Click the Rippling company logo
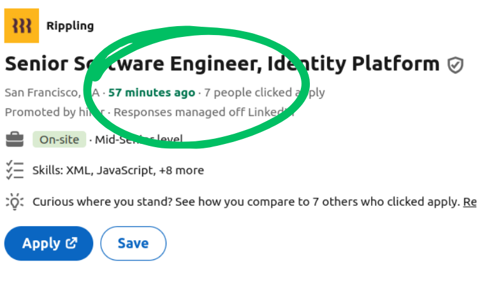The image size is (482, 286). pyautogui.click(x=22, y=26)
